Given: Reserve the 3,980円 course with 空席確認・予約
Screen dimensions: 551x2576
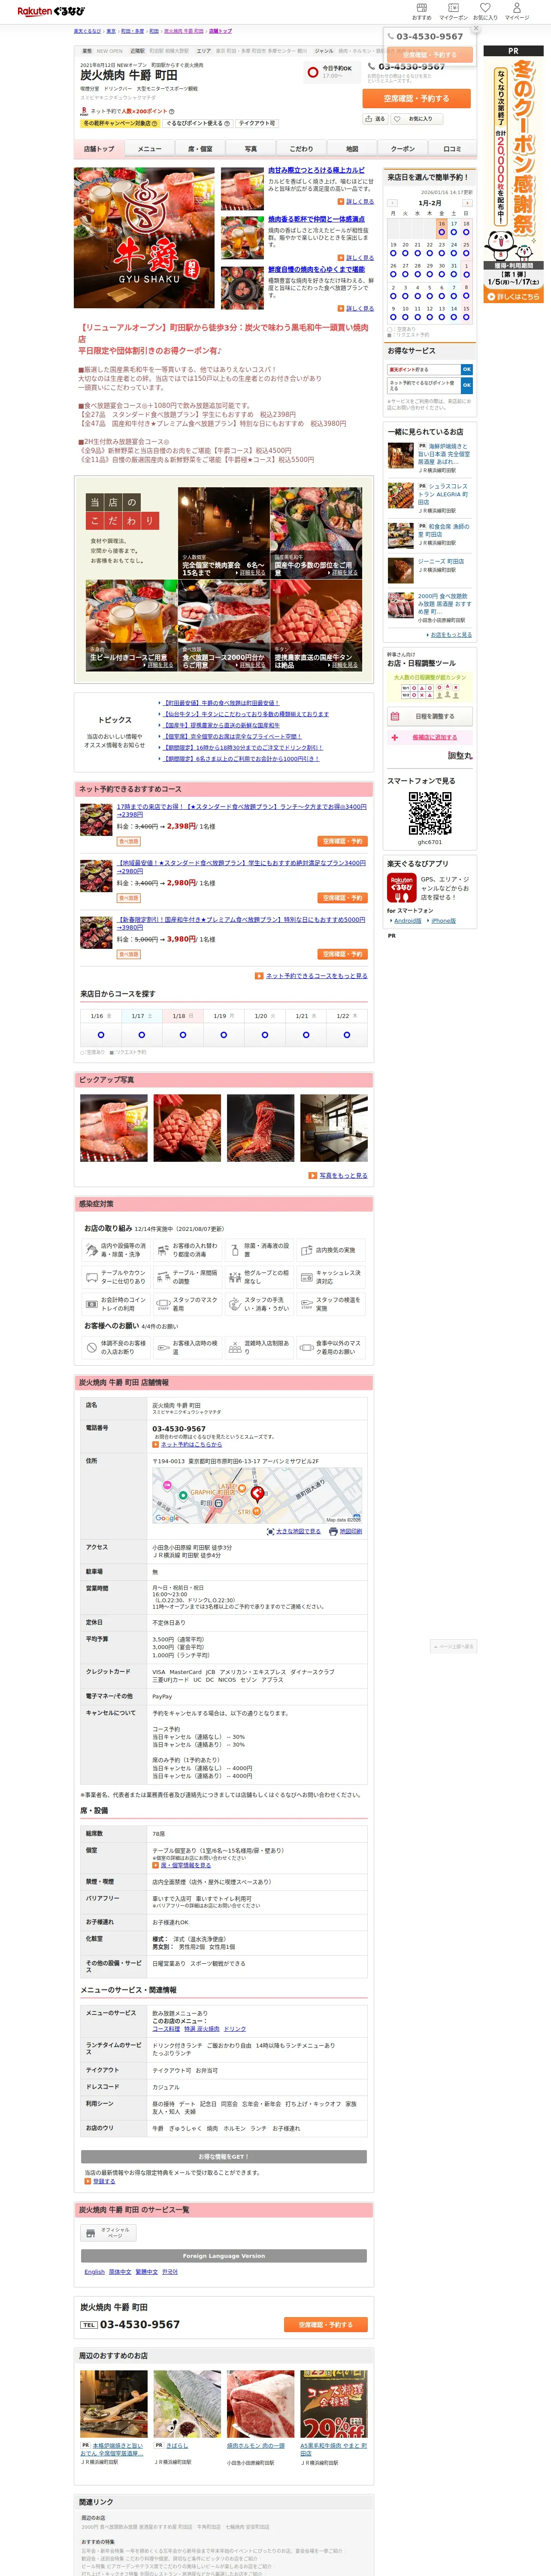Looking at the screenshot, I should click(343, 954).
